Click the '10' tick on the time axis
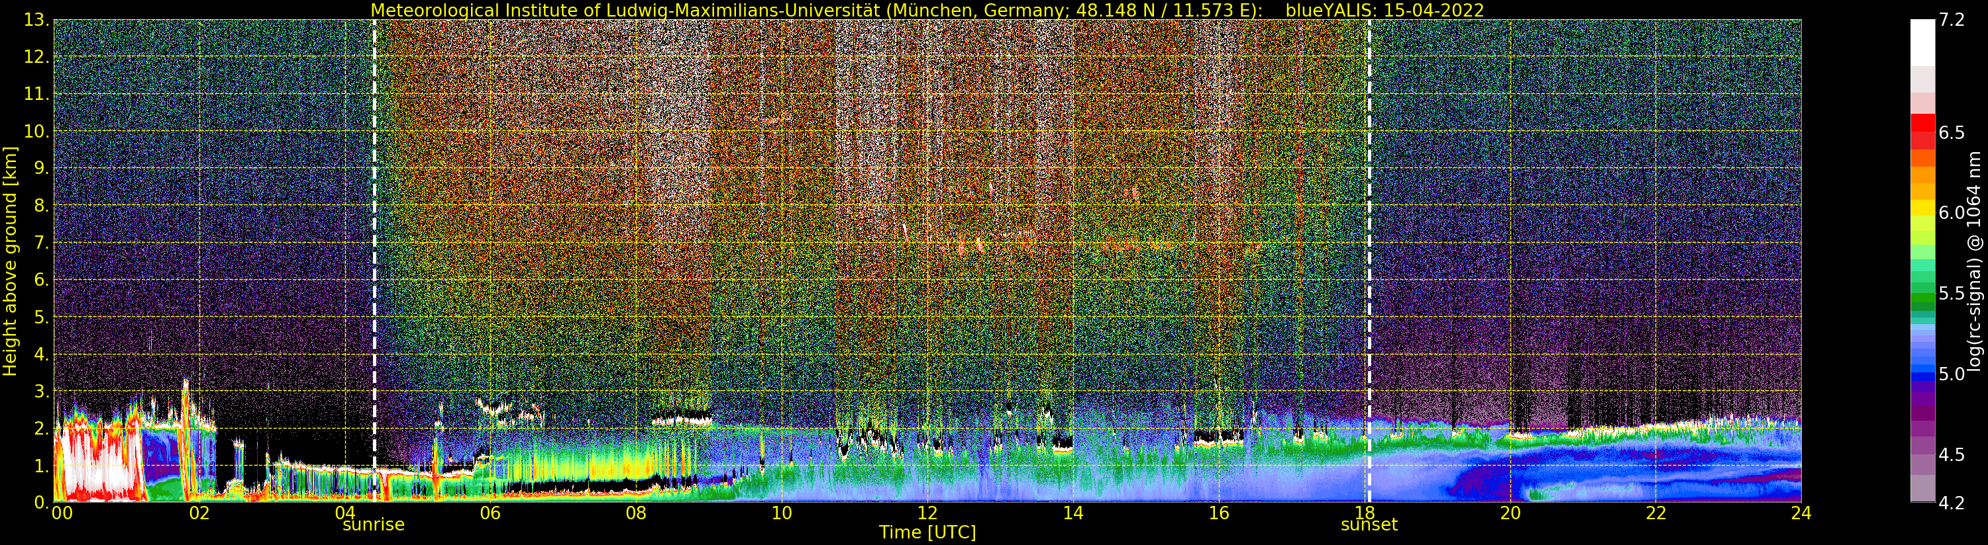1988x545 pixels. point(782,513)
